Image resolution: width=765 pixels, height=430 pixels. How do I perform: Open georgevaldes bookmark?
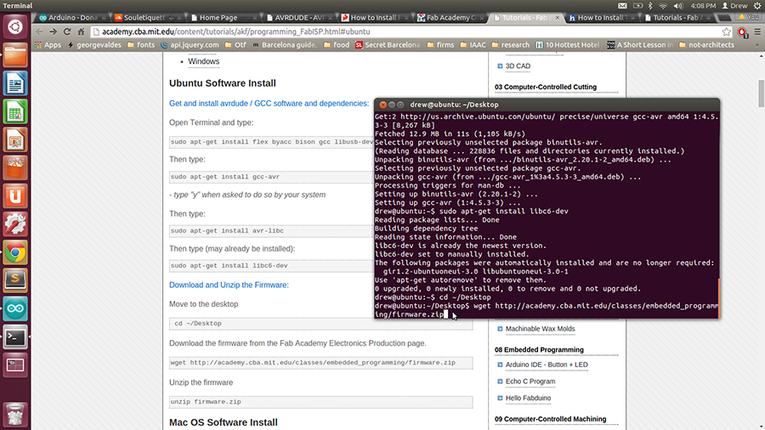[94, 45]
